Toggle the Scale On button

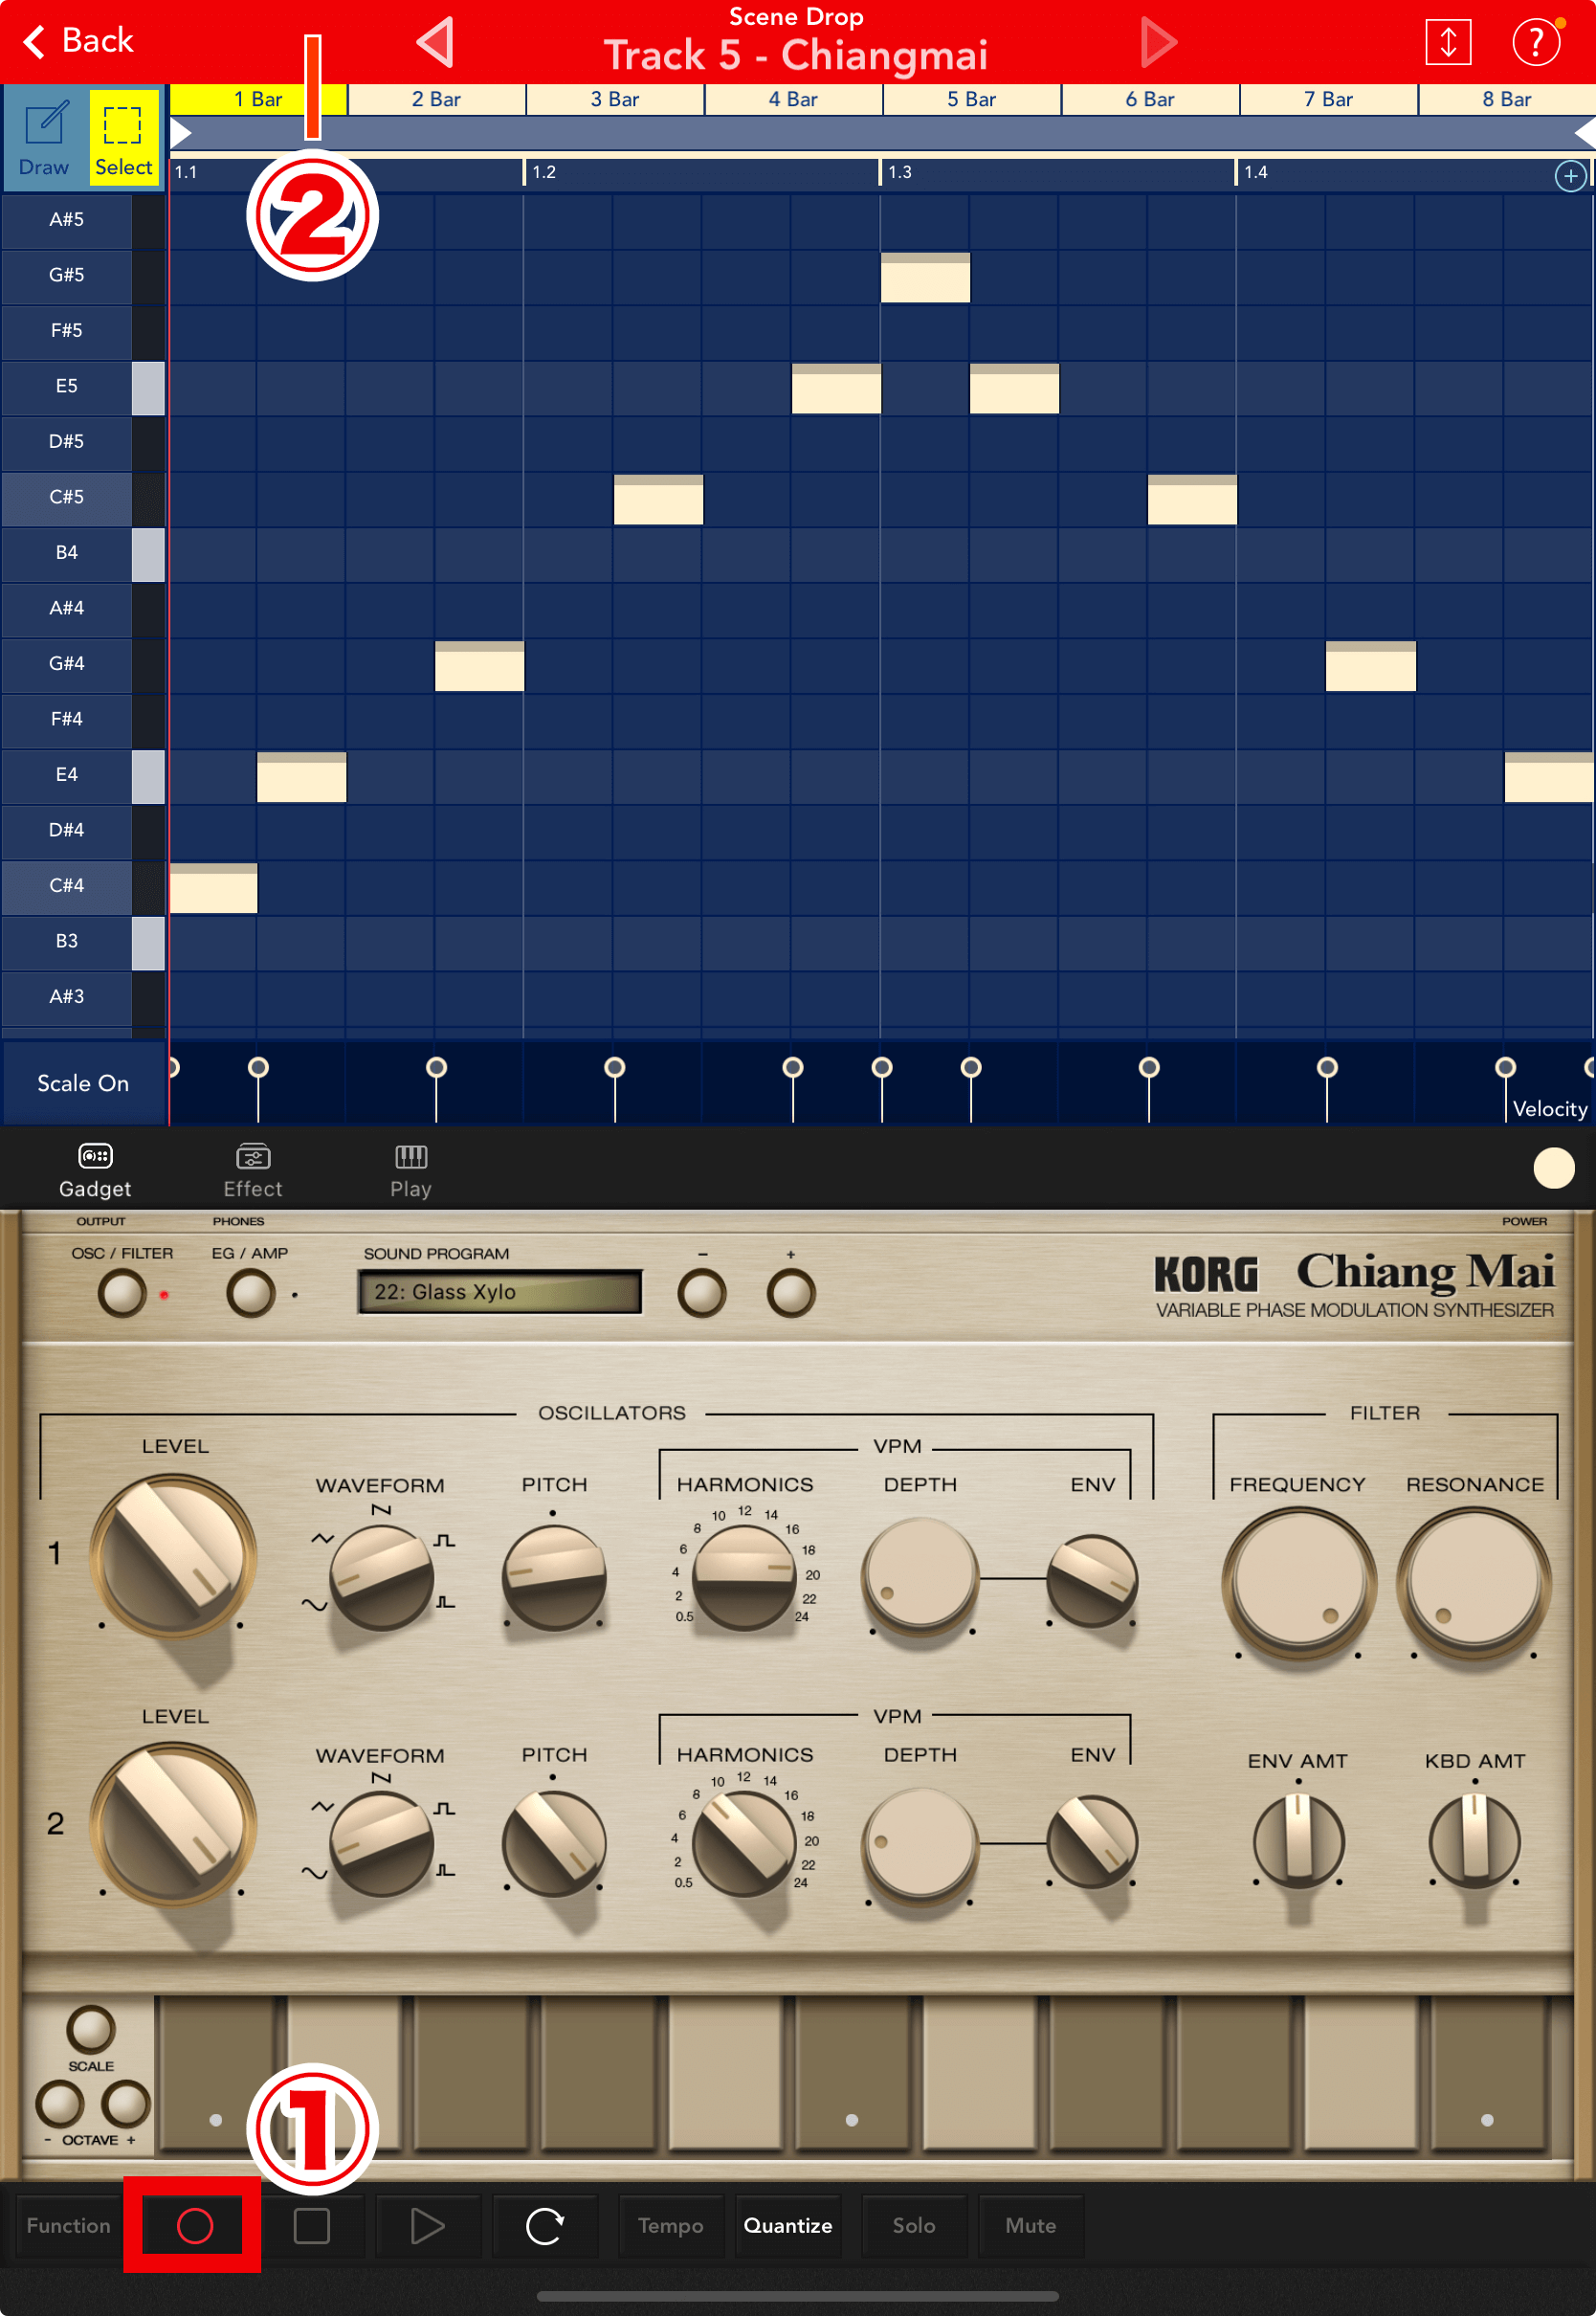pos(83,1083)
